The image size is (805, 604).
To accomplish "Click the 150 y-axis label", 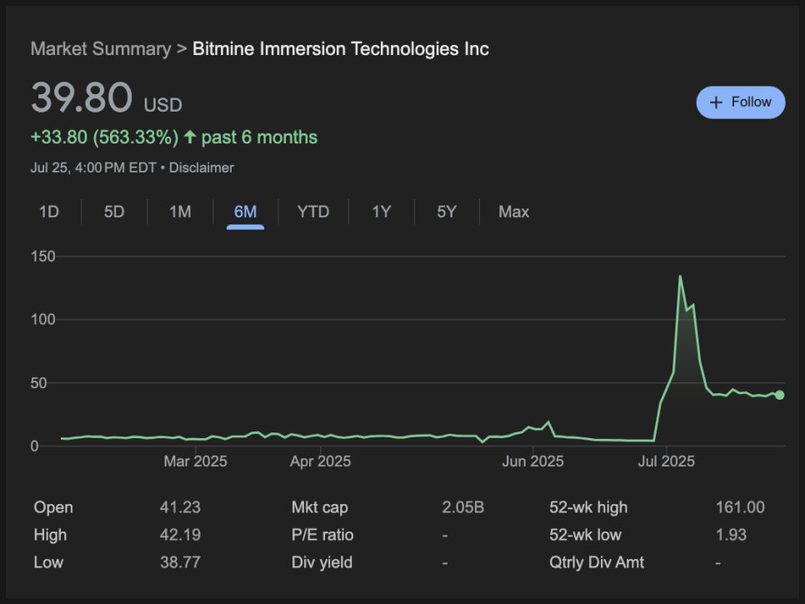I will pos(43,257).
